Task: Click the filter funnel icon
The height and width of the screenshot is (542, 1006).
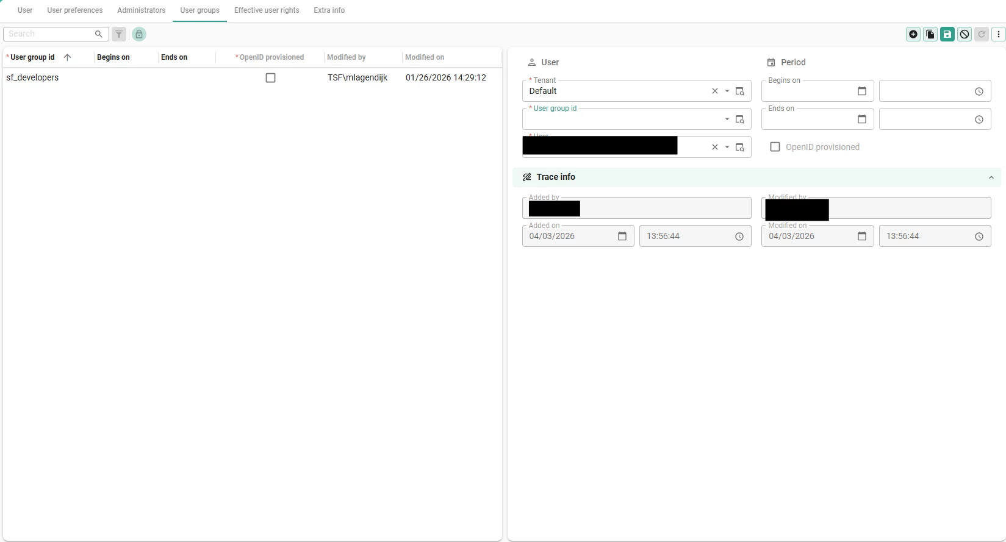Action: coord(119,34)
